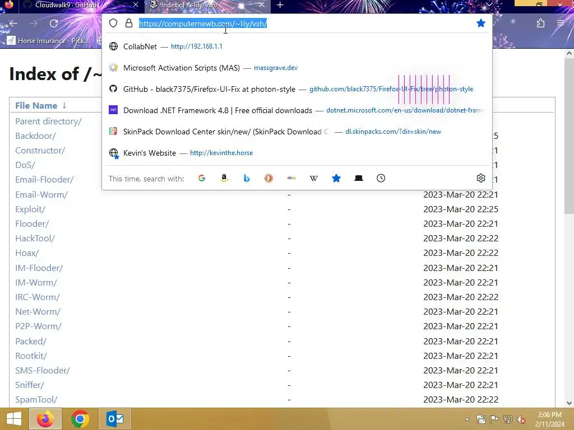Viewport: 574px width, 430px height.
Task: Search this time with Bing
Action: click(247, 178)
